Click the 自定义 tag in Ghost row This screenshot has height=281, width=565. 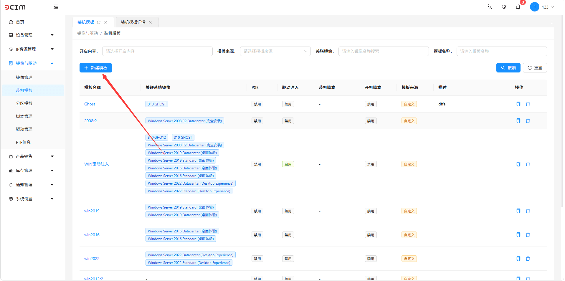point(409,104)
